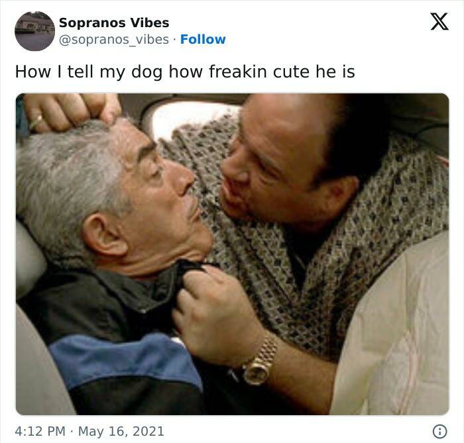Click the blue jacket panel in photo

[125, 359]
